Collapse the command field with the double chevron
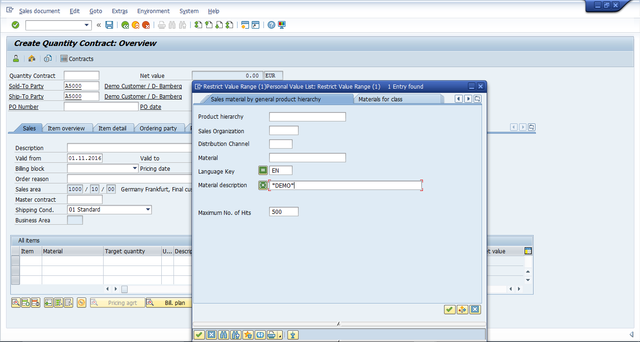 (x=98, y=25)
